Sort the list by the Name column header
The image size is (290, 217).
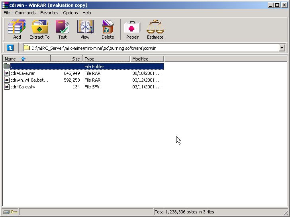tap(26, 59)
